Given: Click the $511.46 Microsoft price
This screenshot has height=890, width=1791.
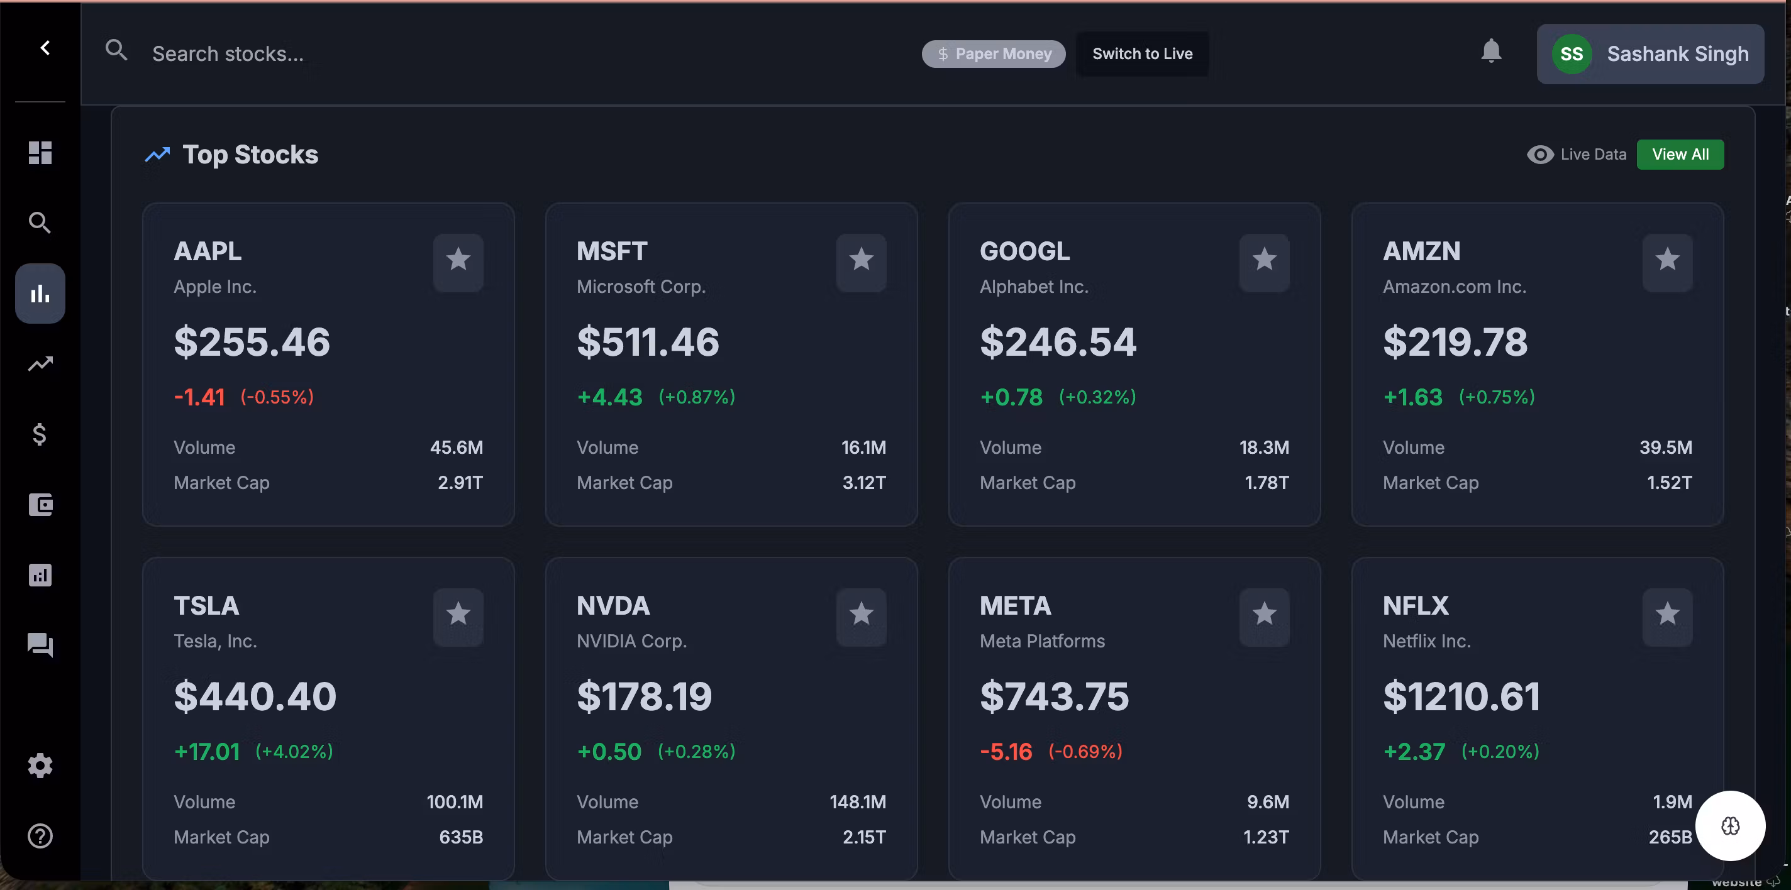Looking at the screenshot, I should (648, 342).
